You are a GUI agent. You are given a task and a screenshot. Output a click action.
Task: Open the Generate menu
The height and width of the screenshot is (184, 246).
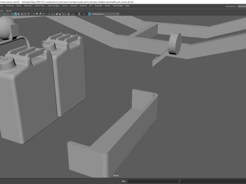click(98, 6)
